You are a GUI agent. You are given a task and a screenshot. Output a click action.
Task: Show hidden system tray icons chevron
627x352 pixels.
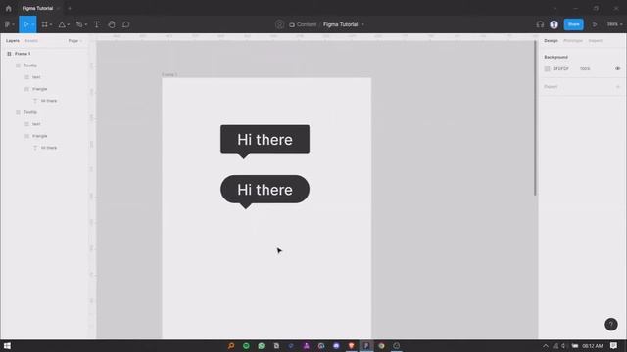point(546,346)
